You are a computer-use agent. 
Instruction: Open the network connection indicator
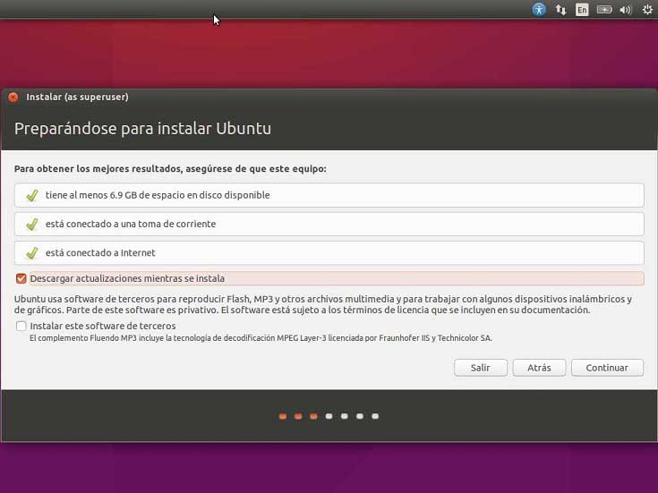tap(560, 10)
